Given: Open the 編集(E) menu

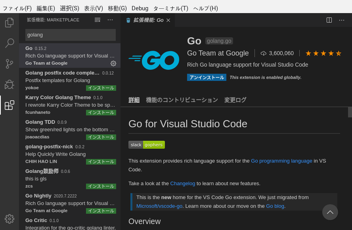Looking at the screenshot, I should pyautogui.click(x=46, y=8).
